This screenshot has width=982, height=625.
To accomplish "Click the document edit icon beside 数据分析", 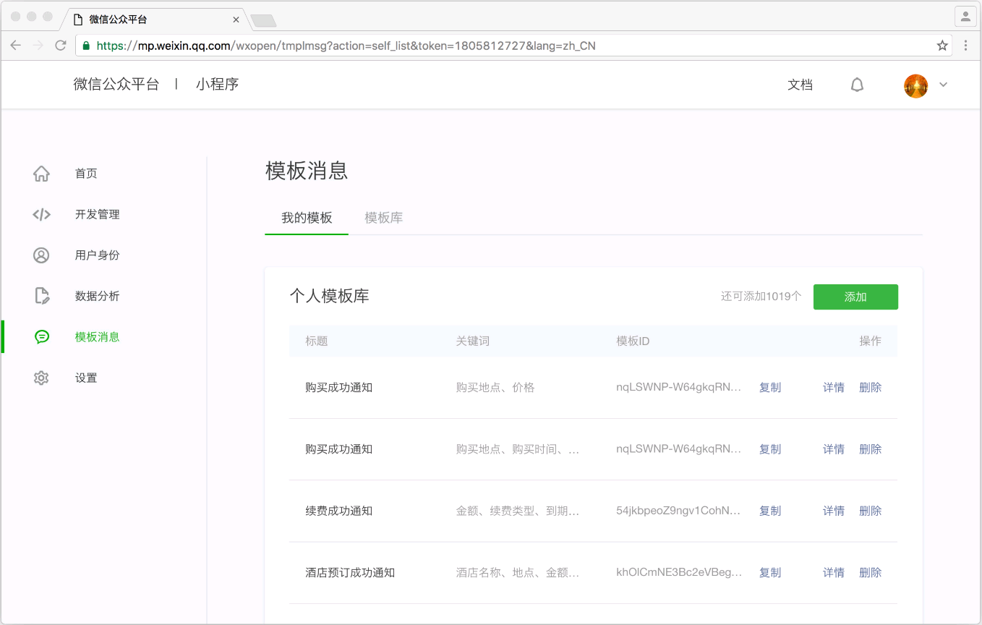I will pyautogui.click(x=41, y=296).
